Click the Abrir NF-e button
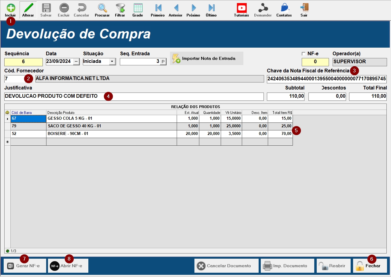The image size is (391, 277). point(68,266)
